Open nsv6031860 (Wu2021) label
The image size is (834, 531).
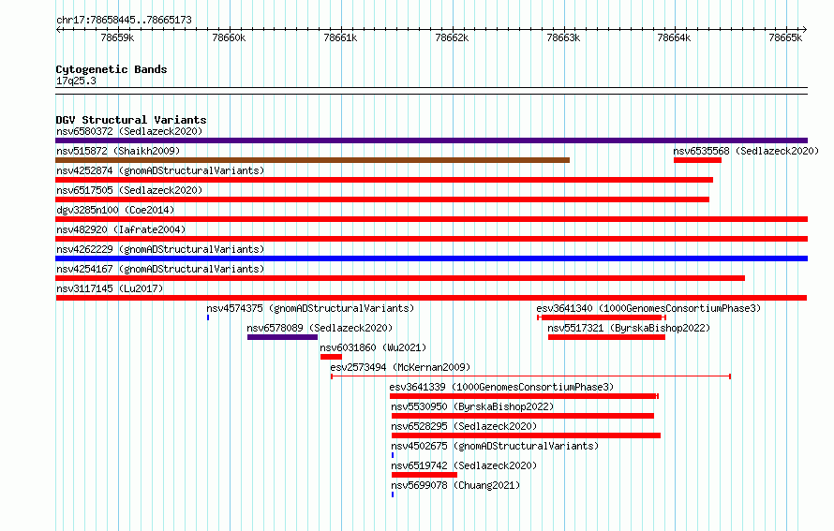tap(373, 347)
